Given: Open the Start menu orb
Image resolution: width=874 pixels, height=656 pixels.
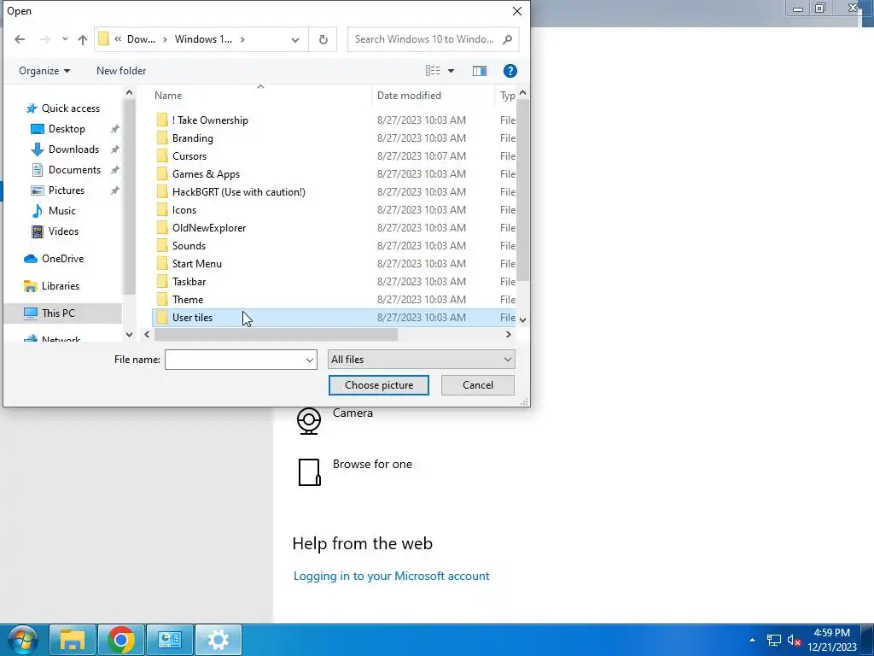Looking at the screenshot, I should 23,640.
